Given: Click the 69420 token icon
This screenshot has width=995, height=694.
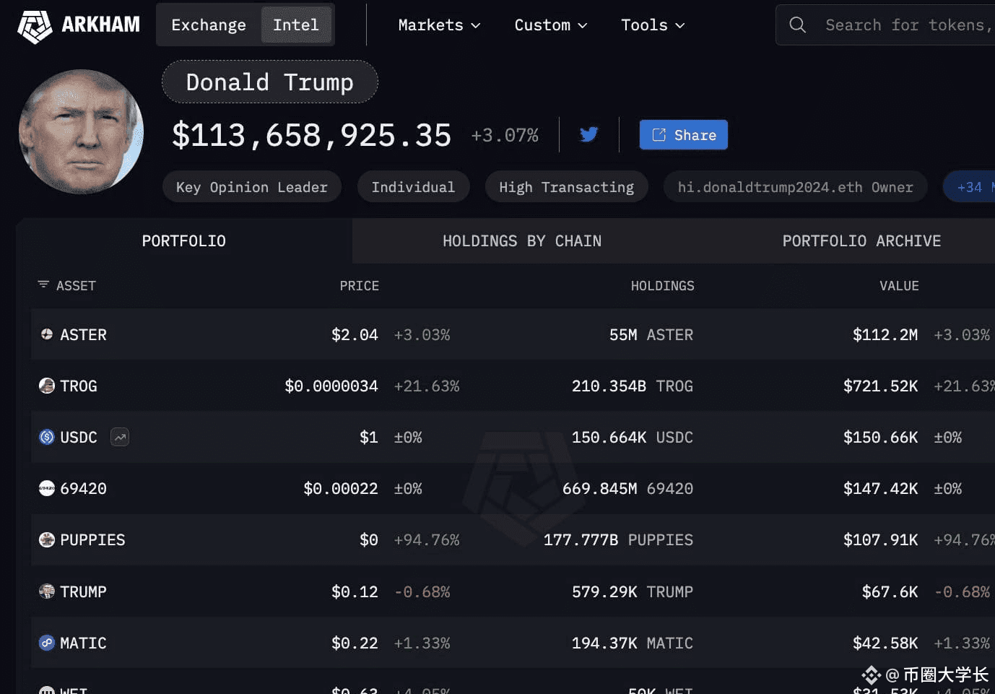Looking at the screenshot, I should [x=47, y=488].
